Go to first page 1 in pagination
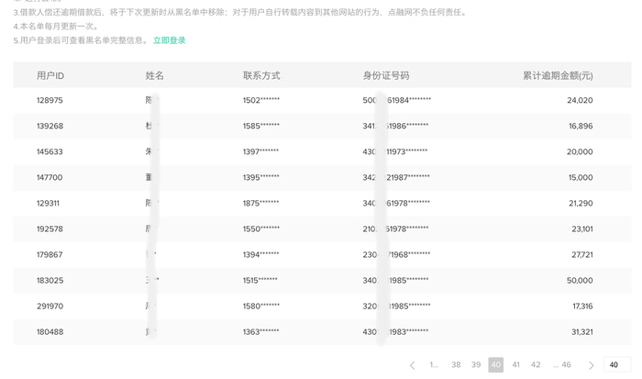The width and height of the screenshot is (642, 379). click(x=434, y=364)
